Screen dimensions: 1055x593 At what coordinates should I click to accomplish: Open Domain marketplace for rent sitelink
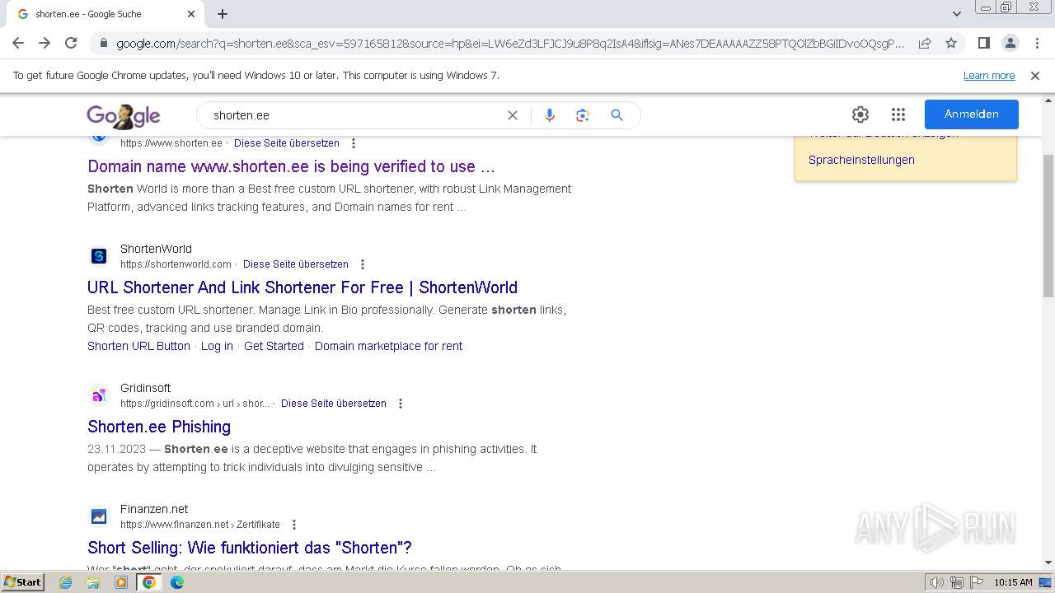(x=388, y=346)
